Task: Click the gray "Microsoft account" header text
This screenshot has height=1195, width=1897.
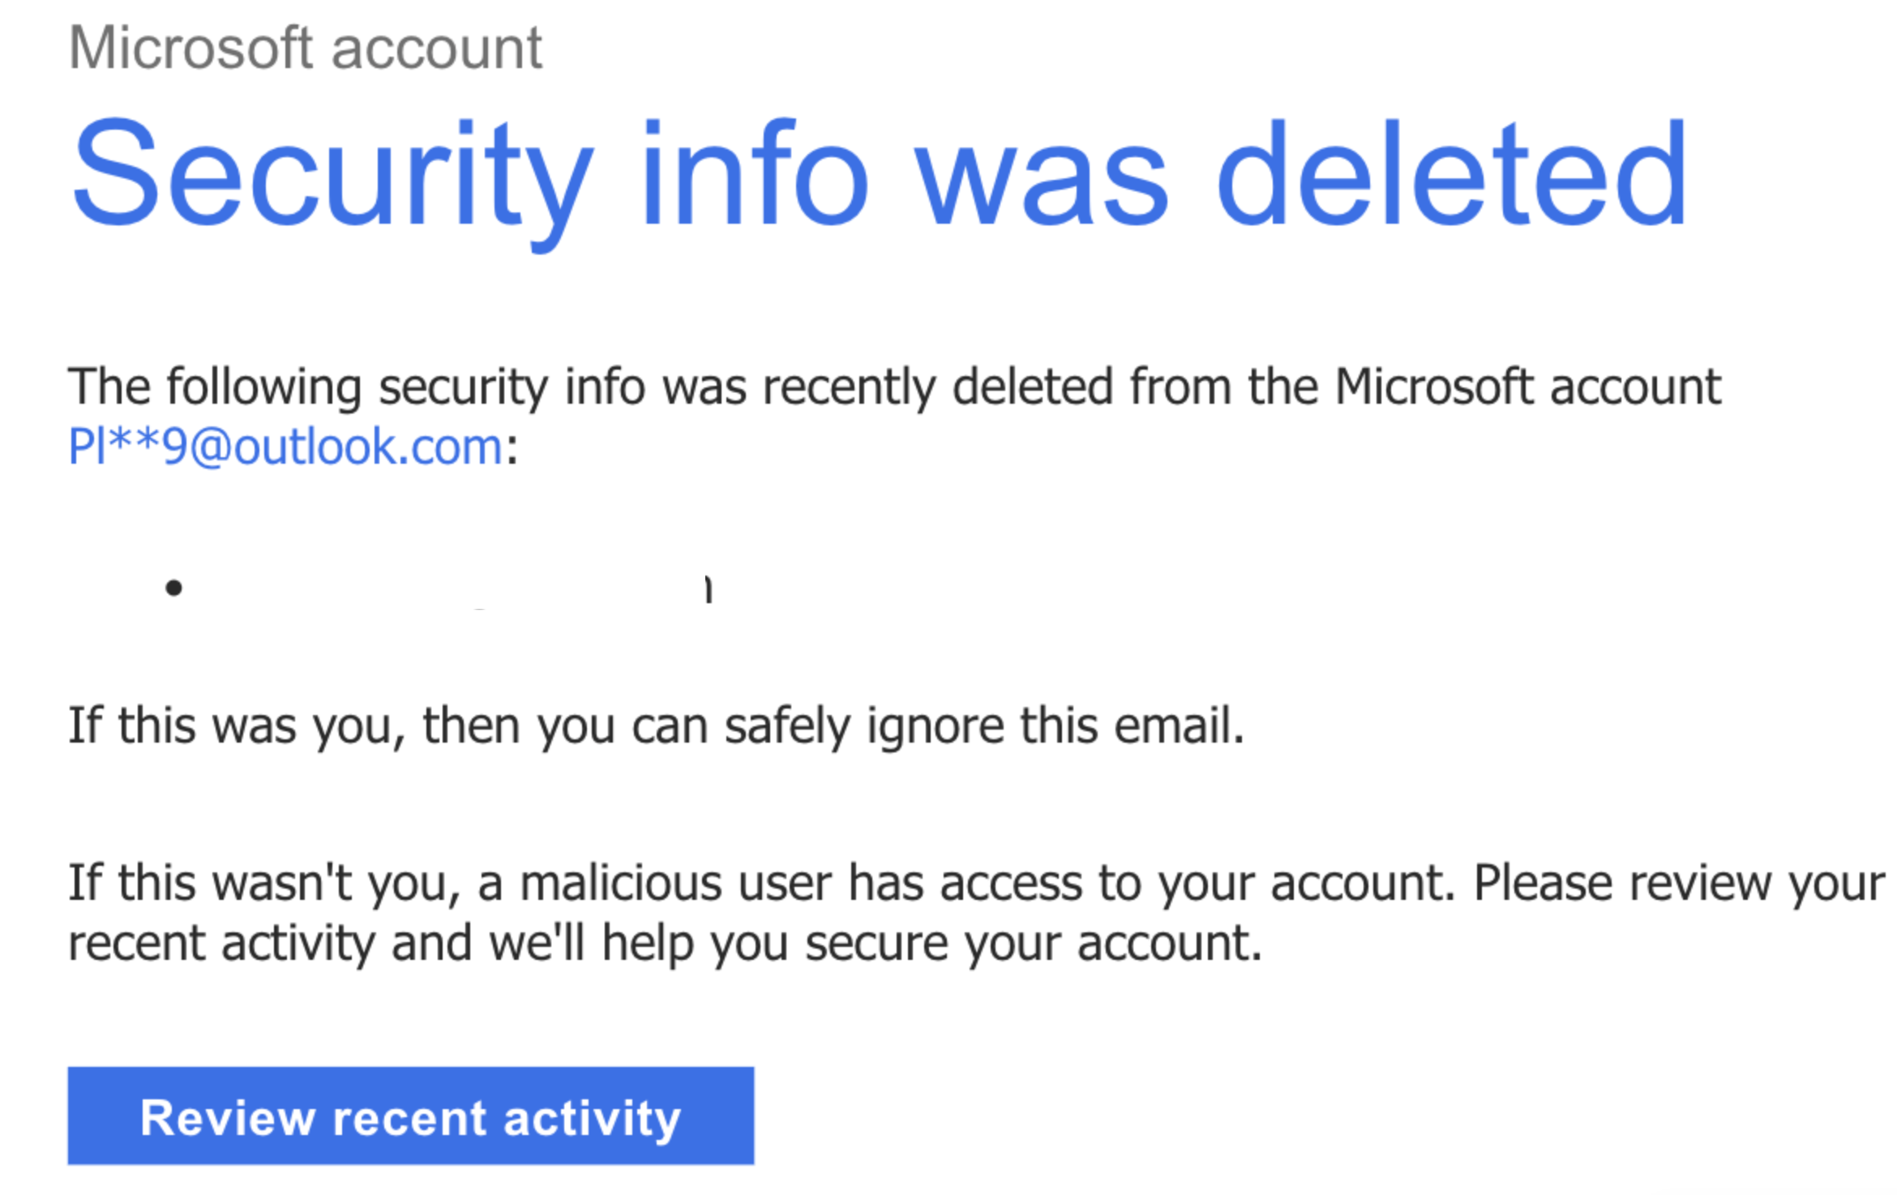Action: point(305,48)
